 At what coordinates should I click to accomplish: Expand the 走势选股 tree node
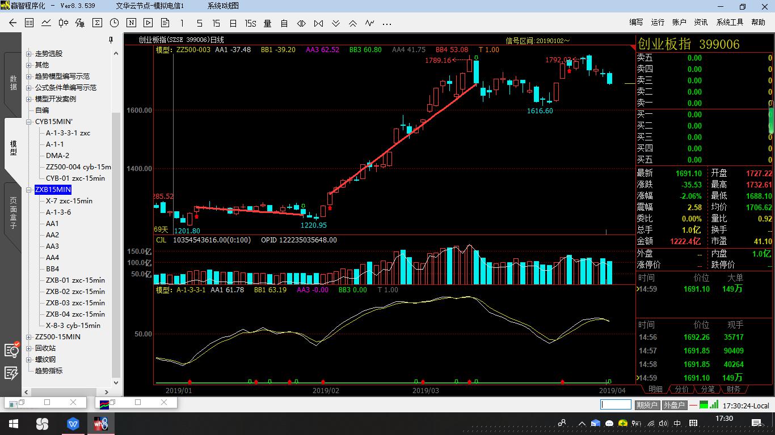coord(29,54)
